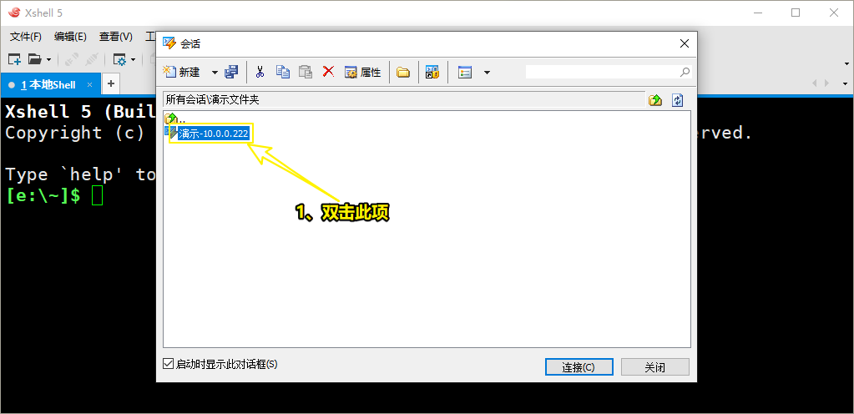Close the 会话 dialog with X
Screen dimensions: 854x414
(685, 44)
